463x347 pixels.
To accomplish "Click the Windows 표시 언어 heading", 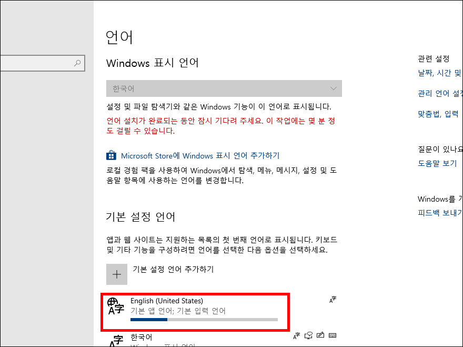I will [153, 63].
